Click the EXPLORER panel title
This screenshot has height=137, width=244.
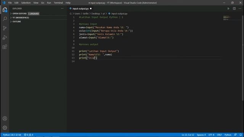[17, 8]
